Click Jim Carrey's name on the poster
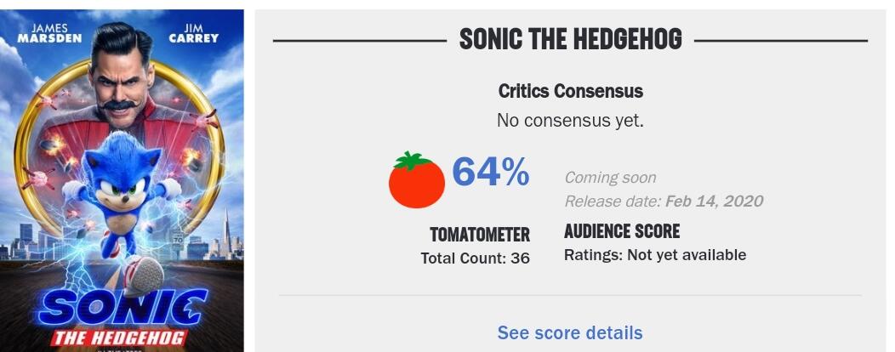The width and height of the screenshot is (895, 352). (193, 33)
